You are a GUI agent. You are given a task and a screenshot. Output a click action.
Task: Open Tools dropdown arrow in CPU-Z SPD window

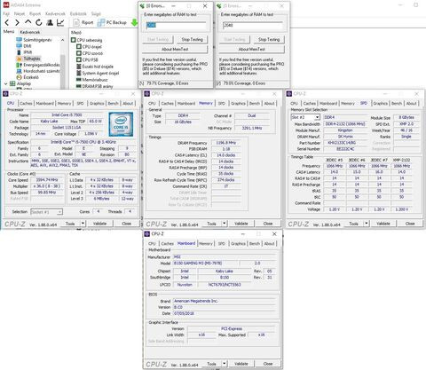[x=367, y=224]
